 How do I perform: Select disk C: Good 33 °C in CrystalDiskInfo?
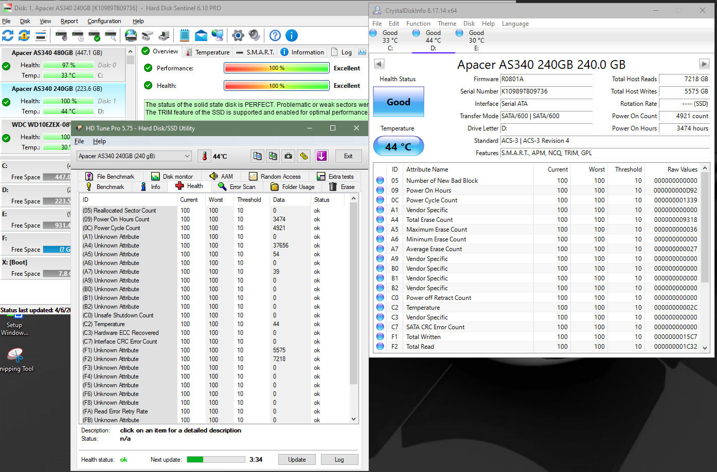point(390,40)
